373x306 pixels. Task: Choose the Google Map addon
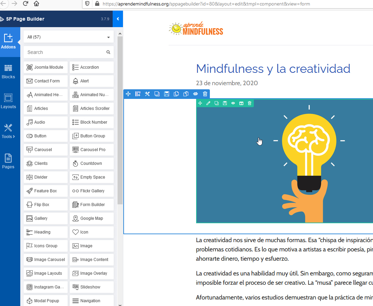click(x=92, y=218)
